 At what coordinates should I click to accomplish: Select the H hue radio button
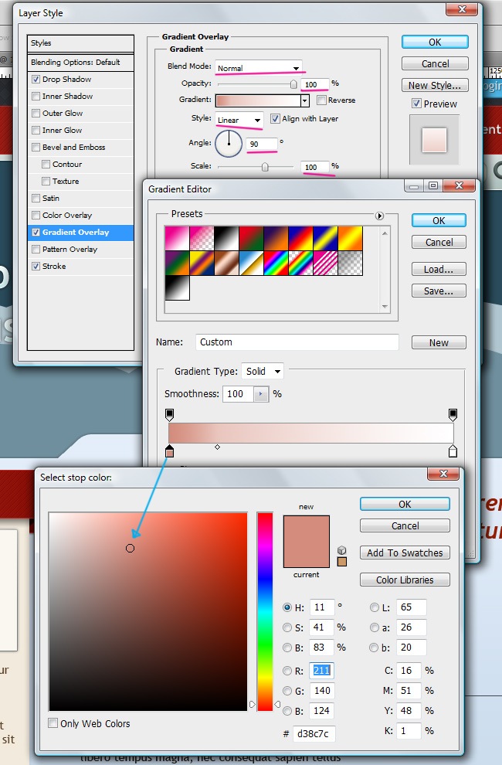[287, 607]
